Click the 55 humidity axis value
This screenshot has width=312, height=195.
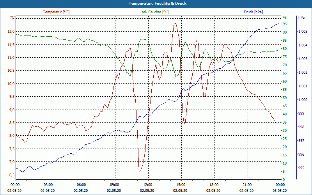(285, 90)
